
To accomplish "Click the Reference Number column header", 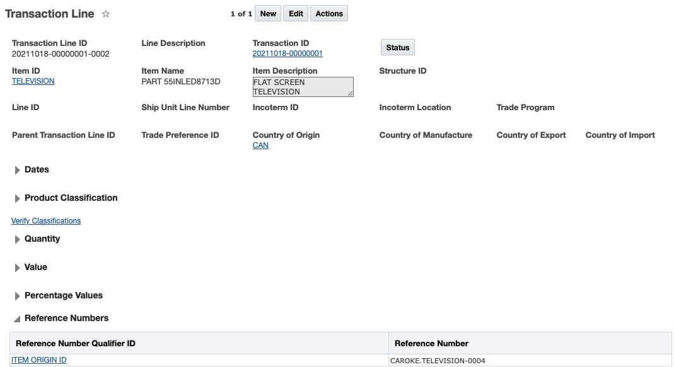I will click(x=431, y=343).
